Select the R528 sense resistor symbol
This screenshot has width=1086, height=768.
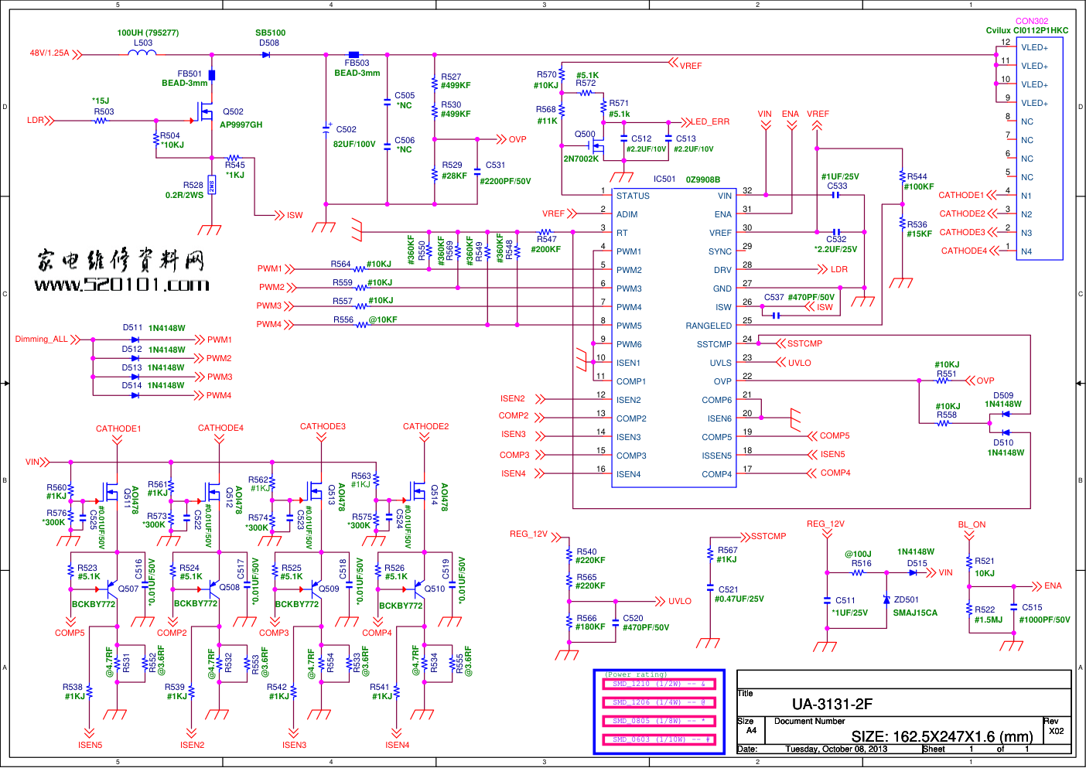[212, 186]
